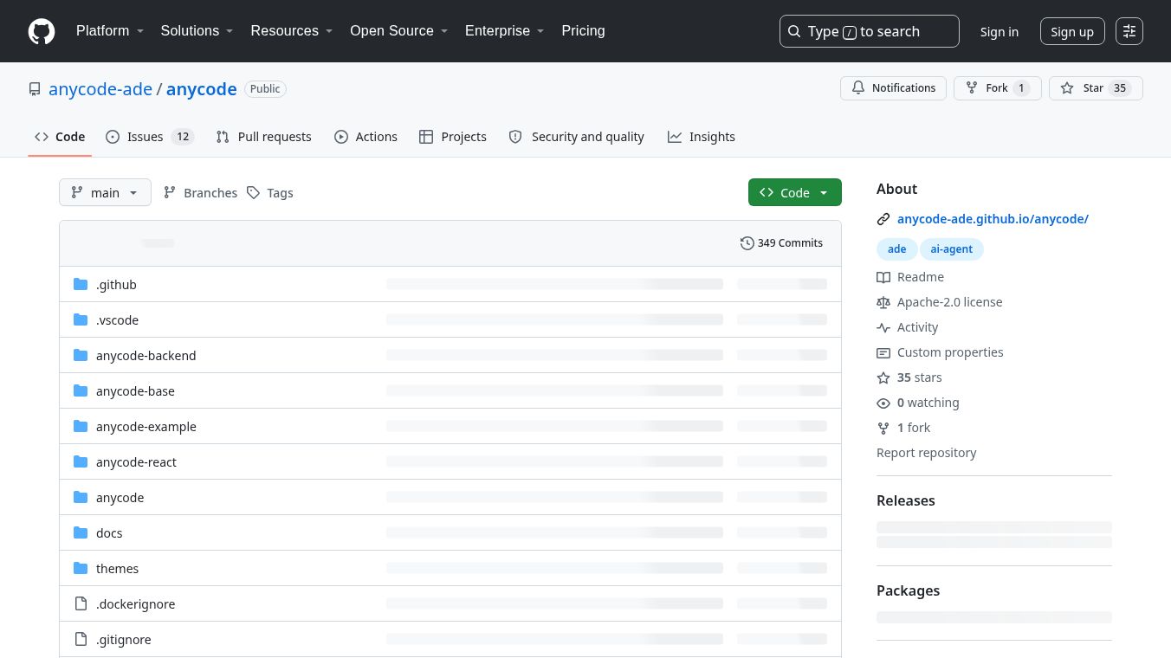Screen dimensions: 1171x658
Task: Star the anycode repository
Action: tap(1096, 88)
